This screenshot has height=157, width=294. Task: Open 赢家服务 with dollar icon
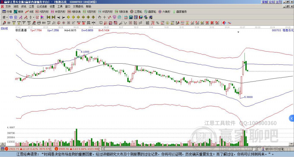click(x=180, y=11)
